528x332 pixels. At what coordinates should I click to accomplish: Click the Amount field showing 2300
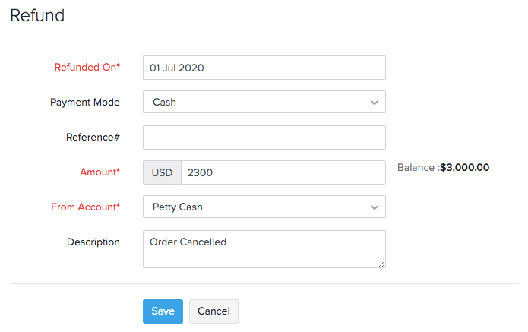283,172
